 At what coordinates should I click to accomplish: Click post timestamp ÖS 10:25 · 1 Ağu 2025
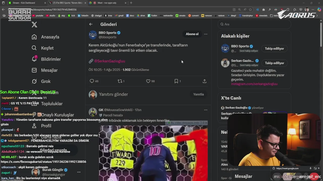pos(104,70)
